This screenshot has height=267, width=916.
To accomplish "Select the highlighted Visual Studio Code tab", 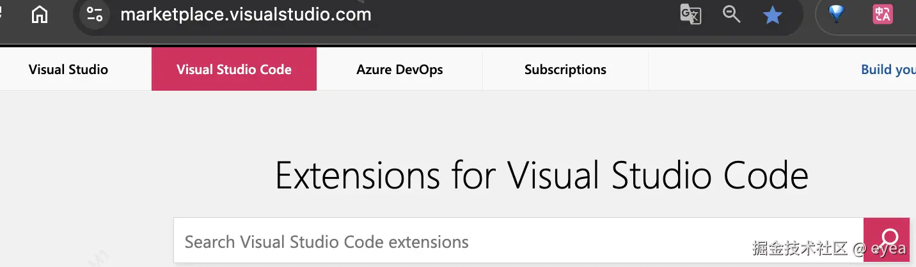I will click(234, 70).
